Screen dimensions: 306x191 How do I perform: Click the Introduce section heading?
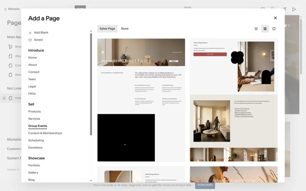pyautogui.click(x=36, y=50)
